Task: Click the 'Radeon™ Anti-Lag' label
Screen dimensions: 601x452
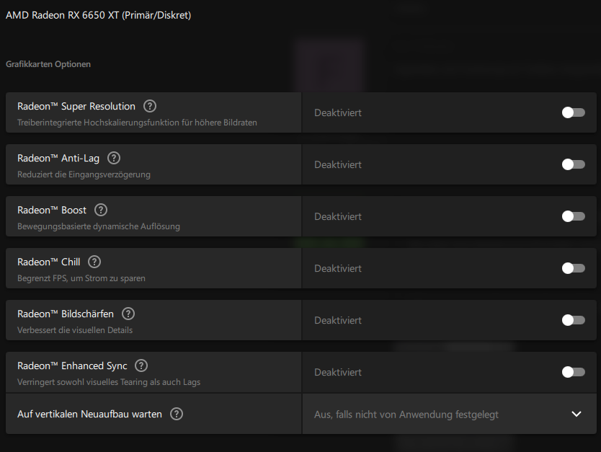Action: coord(58,159)
